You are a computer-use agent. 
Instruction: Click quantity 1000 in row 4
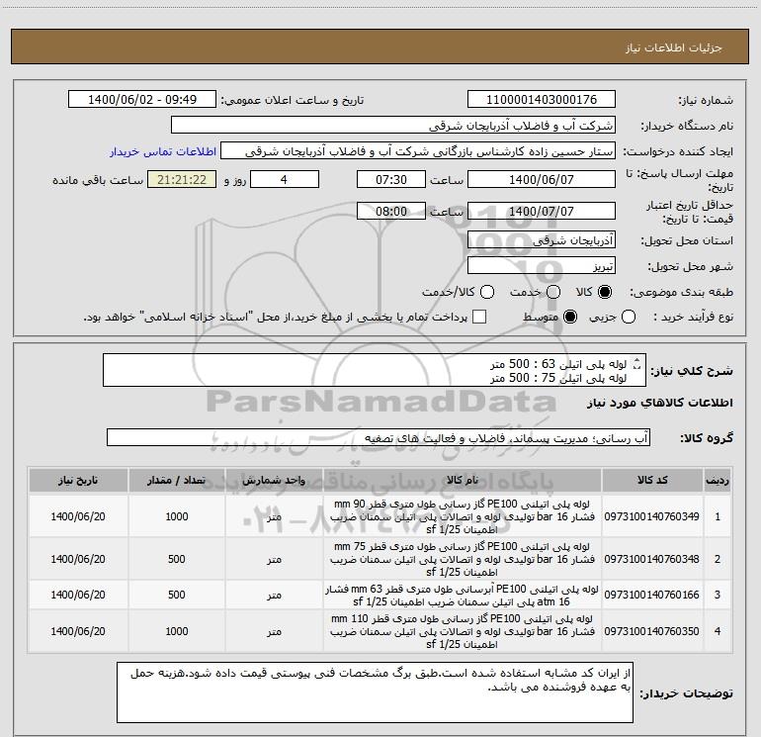pyautogui.click(x=177, y=631)
